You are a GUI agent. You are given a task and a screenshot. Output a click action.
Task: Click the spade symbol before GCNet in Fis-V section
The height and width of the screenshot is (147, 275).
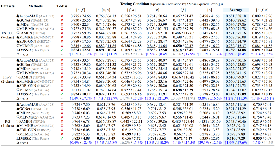(17, 65)
